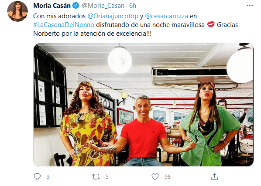Viewport: 261px width, 186px height.
Task: Open the #LaCasonaDelNonno hashtag
Action: tap(64, 25)
